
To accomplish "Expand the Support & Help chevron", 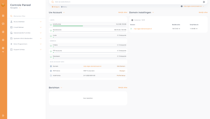I will [x=41, y=50].
